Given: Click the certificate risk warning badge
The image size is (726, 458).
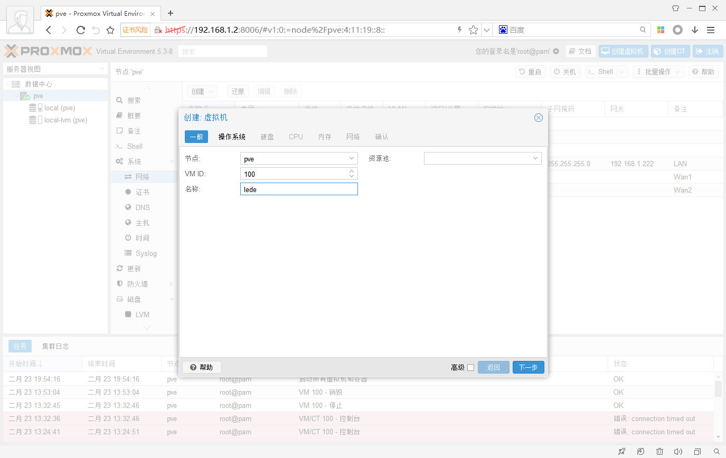Looking at the screenshot, I should pyautogui.click(x=136, y=30).
